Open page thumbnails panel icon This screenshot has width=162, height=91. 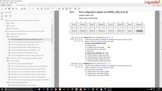[2, 13]
